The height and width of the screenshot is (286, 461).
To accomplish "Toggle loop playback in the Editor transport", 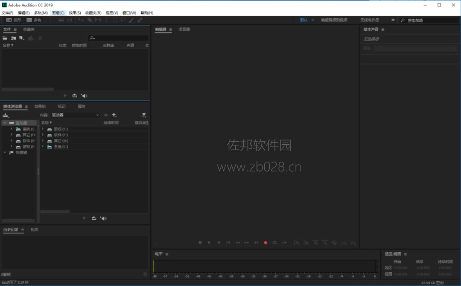I will pyautogui.click(x=274, y=243).
